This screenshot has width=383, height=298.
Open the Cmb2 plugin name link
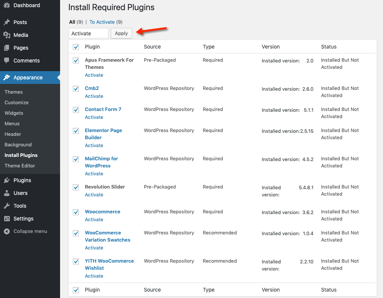tap(92, 88)
